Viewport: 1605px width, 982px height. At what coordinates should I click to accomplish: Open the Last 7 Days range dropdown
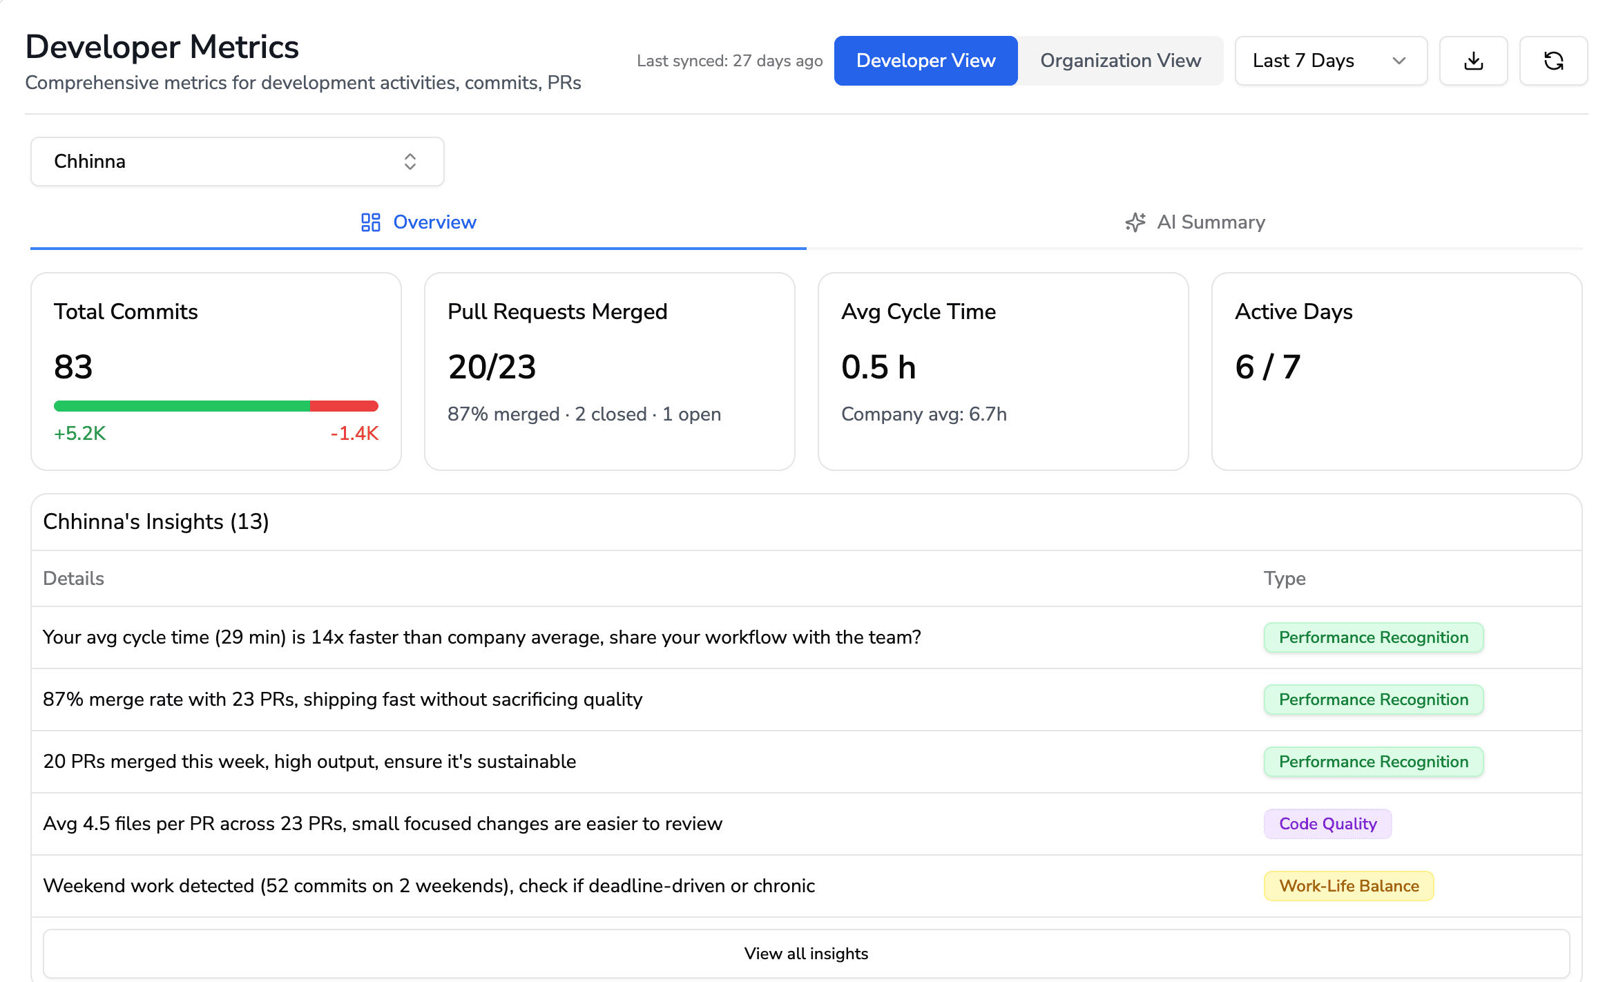1330,61
